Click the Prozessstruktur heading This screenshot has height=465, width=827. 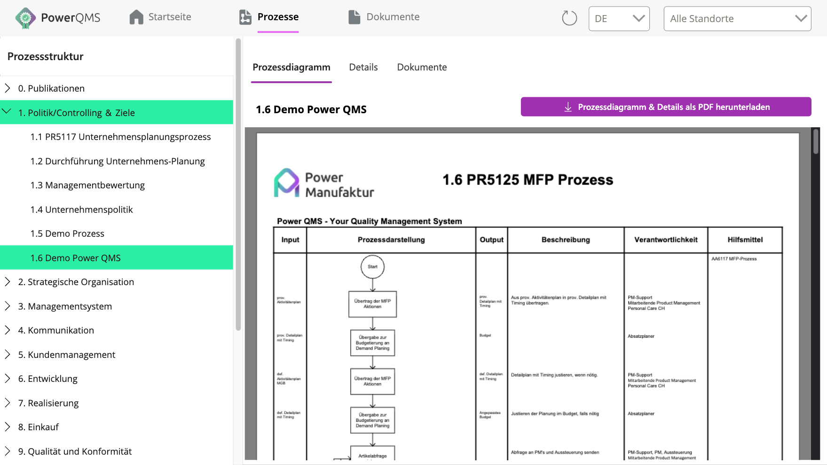point(45,56)
